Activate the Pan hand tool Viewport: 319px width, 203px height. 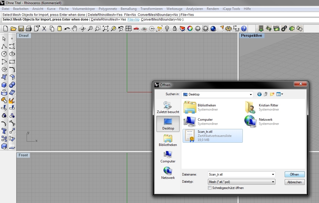coord(75,29)
